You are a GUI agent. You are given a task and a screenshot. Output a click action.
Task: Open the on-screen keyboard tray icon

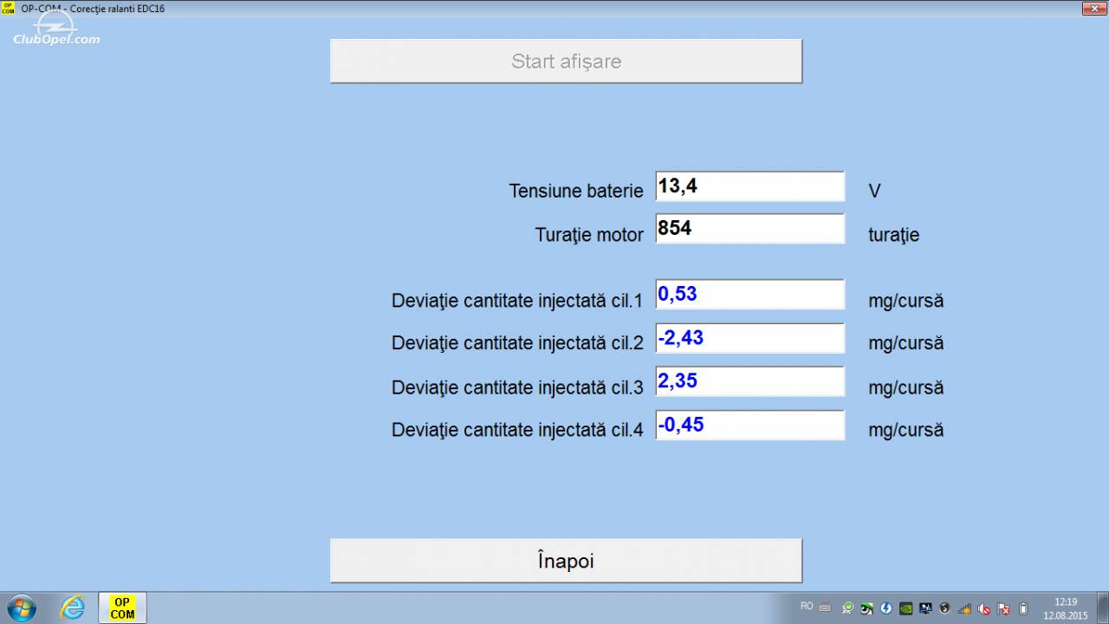click(825, 608)
